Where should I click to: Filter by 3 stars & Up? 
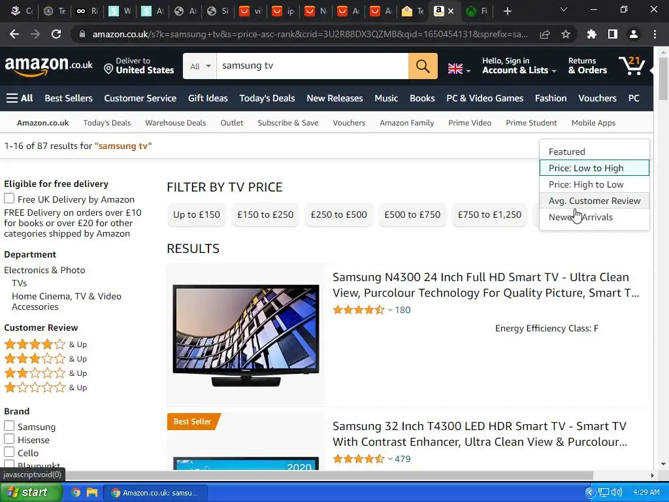[45, 359]
